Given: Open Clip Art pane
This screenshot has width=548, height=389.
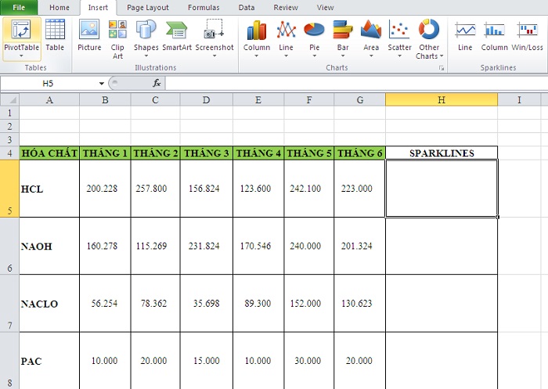Looking at the screenshot, I should tap(117, 39).
